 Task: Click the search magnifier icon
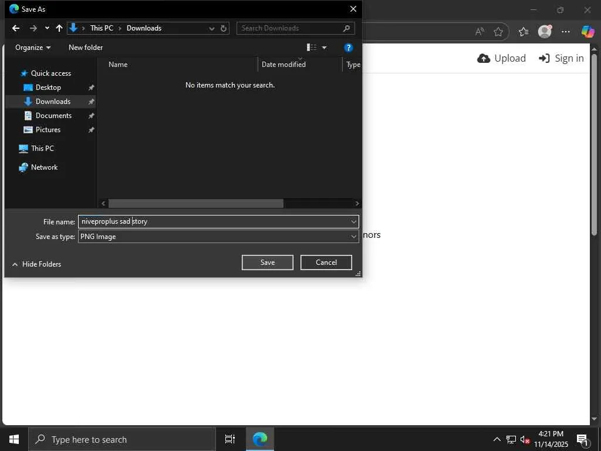pyautogui.click(x=346, y=28)
